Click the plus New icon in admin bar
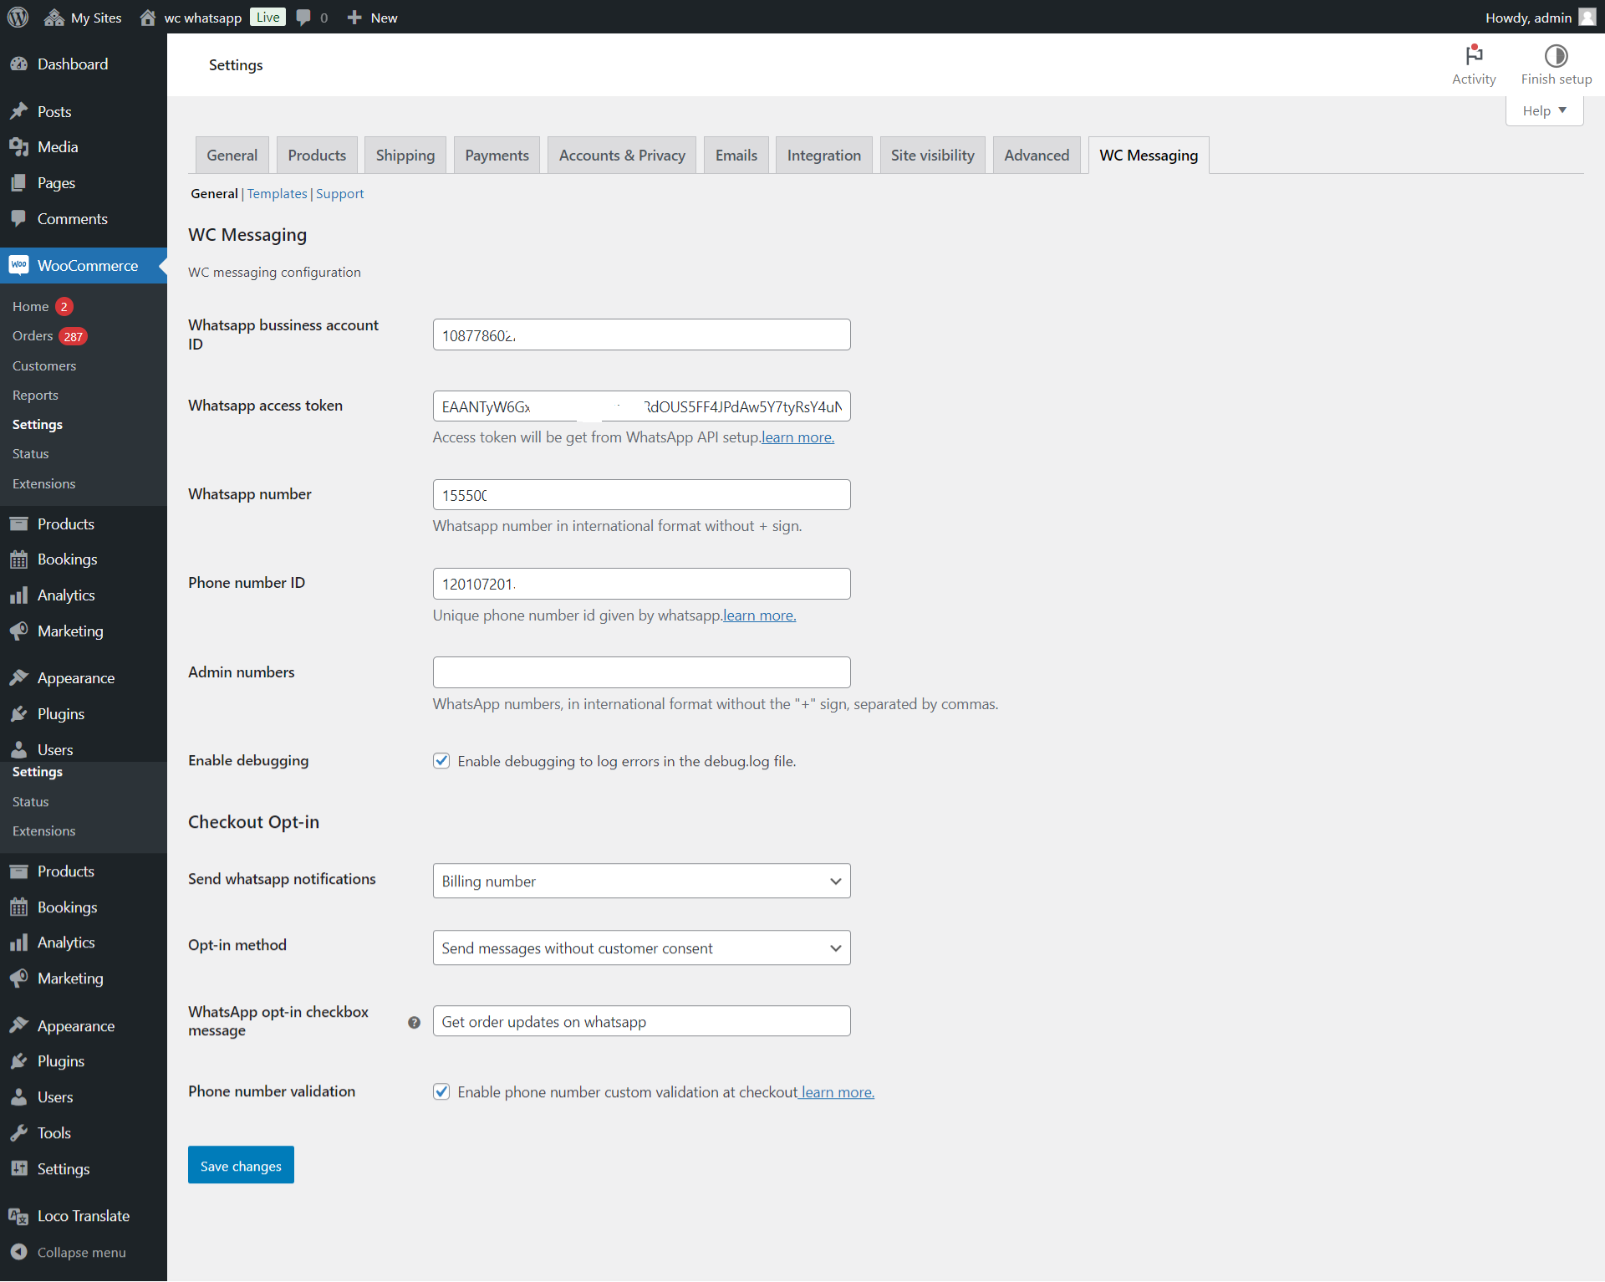Viewport: 1605px width, 1282px height. [x=354, y=18]
